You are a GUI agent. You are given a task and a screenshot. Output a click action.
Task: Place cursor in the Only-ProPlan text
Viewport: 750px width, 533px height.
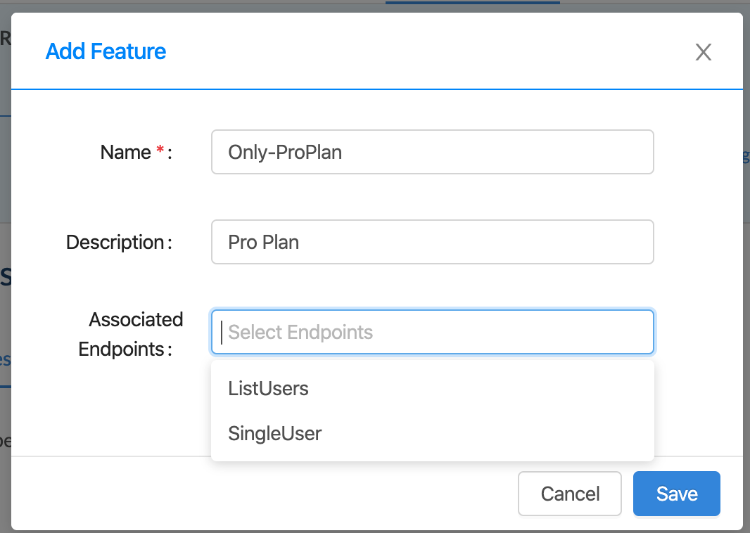coord(285,152)
